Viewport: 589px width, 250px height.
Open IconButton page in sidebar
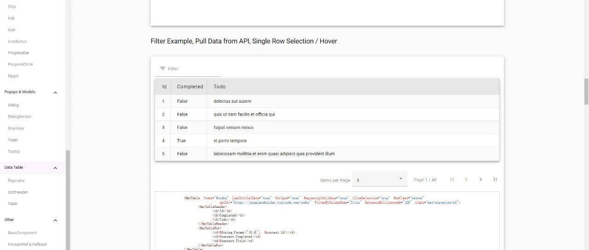click(17, 41)
